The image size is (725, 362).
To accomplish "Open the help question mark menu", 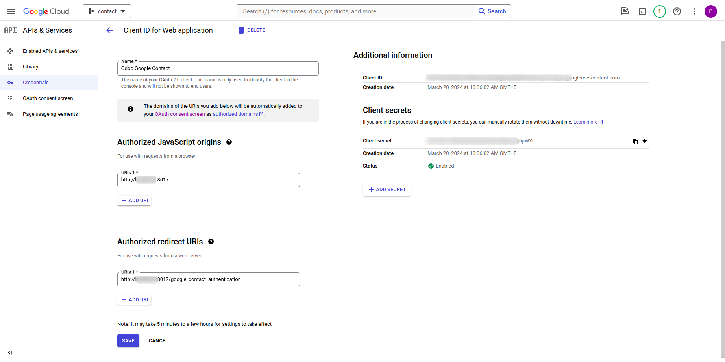I will click(677, 11).
